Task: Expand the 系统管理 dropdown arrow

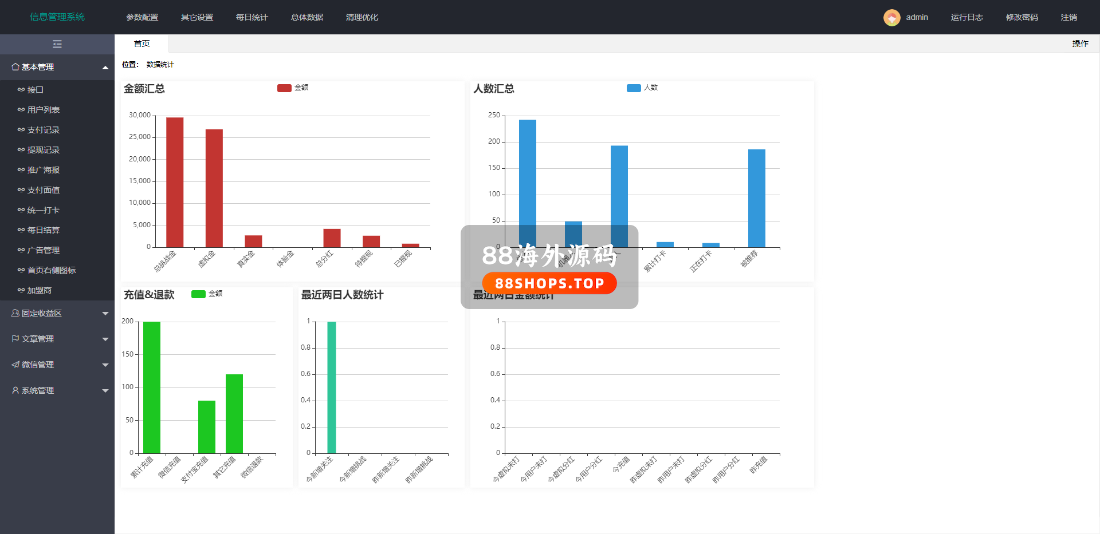Action: coord(105,391)
